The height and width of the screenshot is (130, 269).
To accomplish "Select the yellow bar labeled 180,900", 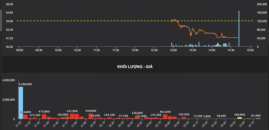I will tap(239, 118).
